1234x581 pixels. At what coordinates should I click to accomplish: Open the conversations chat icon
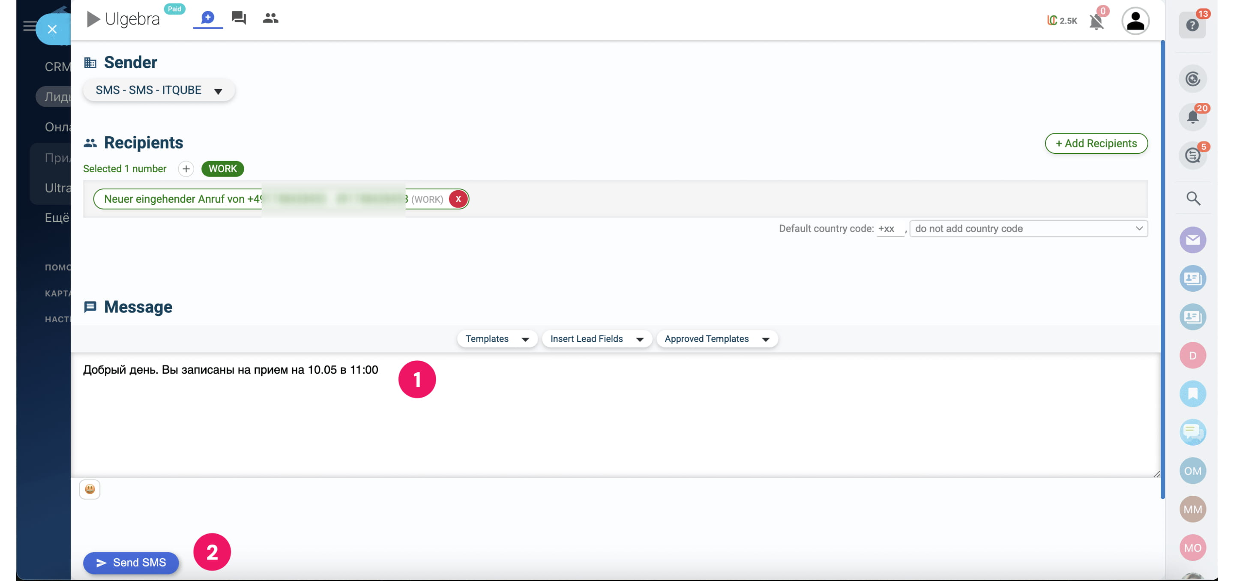point(239,18)
